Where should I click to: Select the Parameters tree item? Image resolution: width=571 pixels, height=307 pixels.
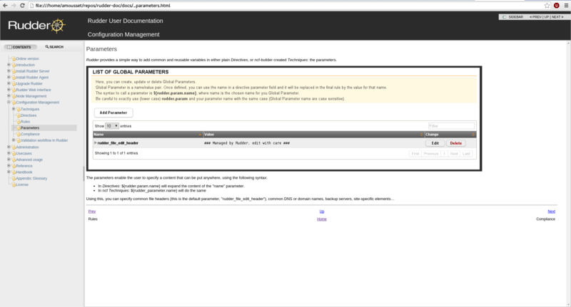(30, 128)
